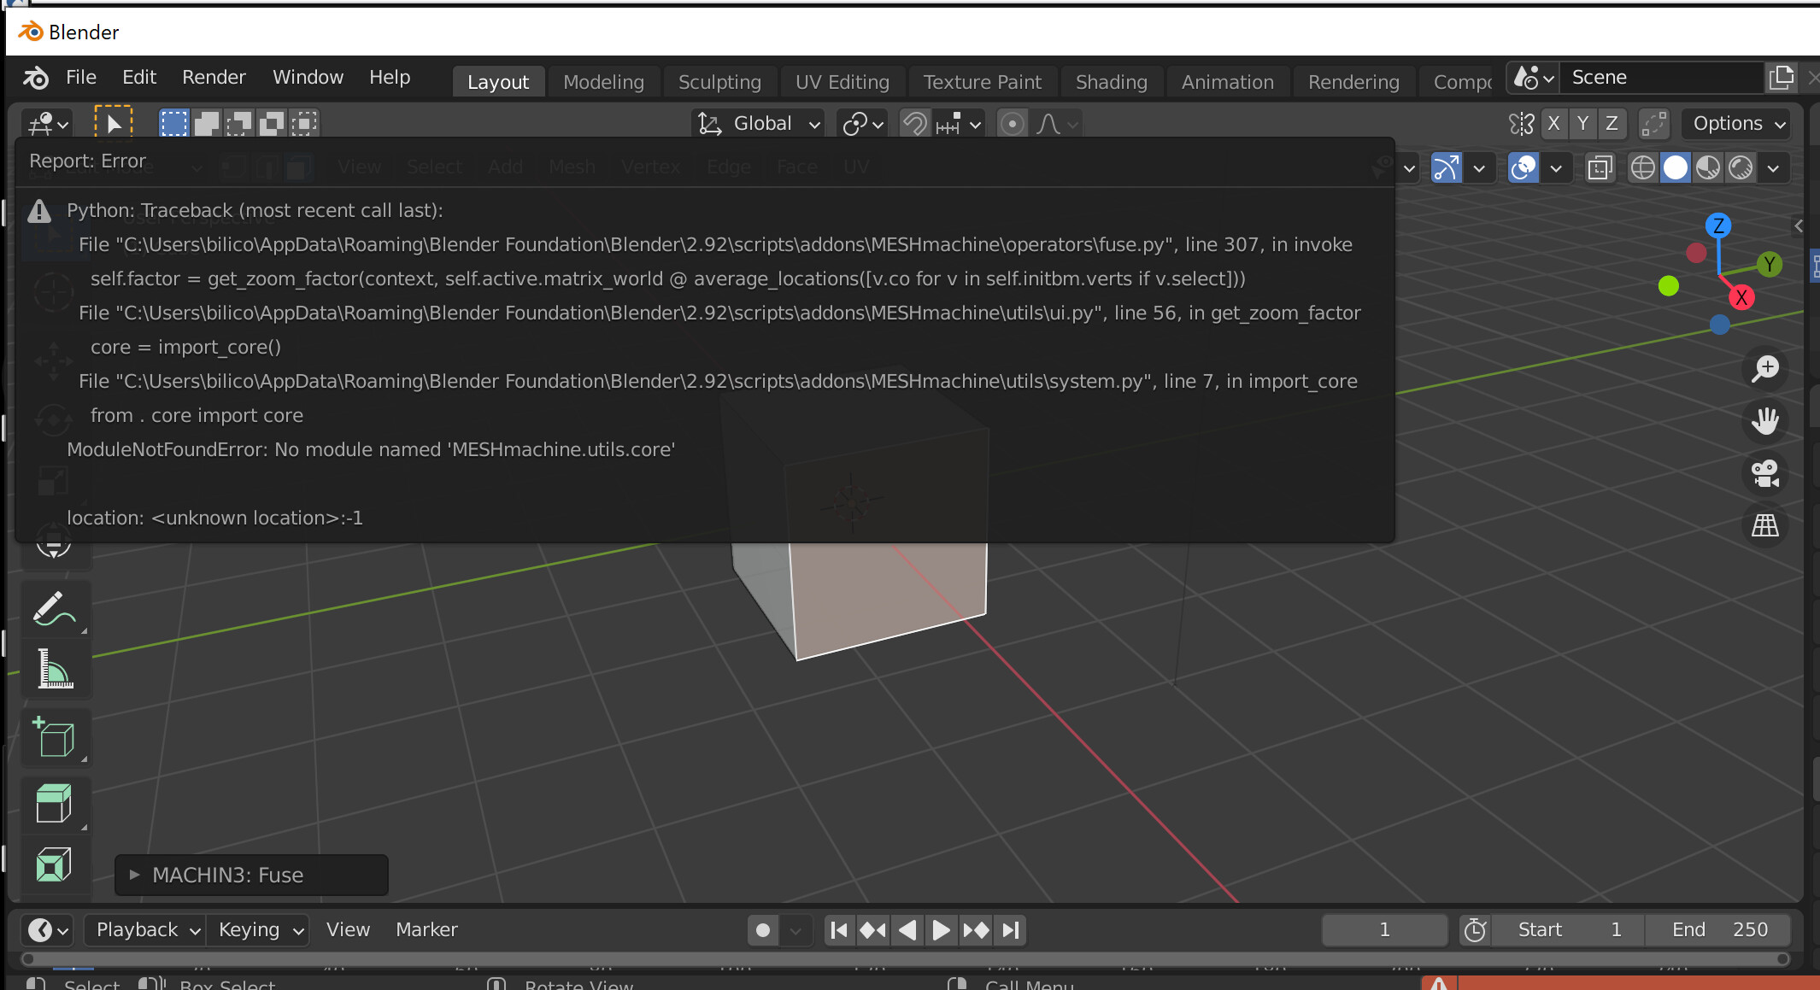This screenshot has width=1820, height=990.
Task: Click the timeline View menu
Action: click(x=348, y=929)
